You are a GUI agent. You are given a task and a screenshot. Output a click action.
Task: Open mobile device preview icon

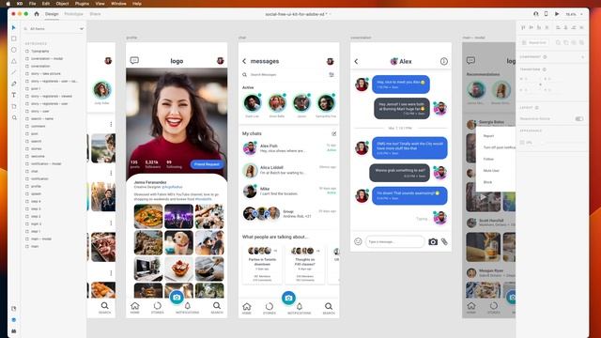546,14
